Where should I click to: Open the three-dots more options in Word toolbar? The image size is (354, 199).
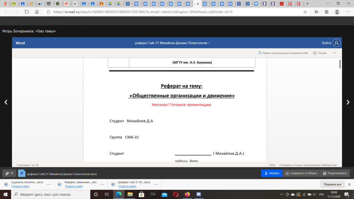335,53
